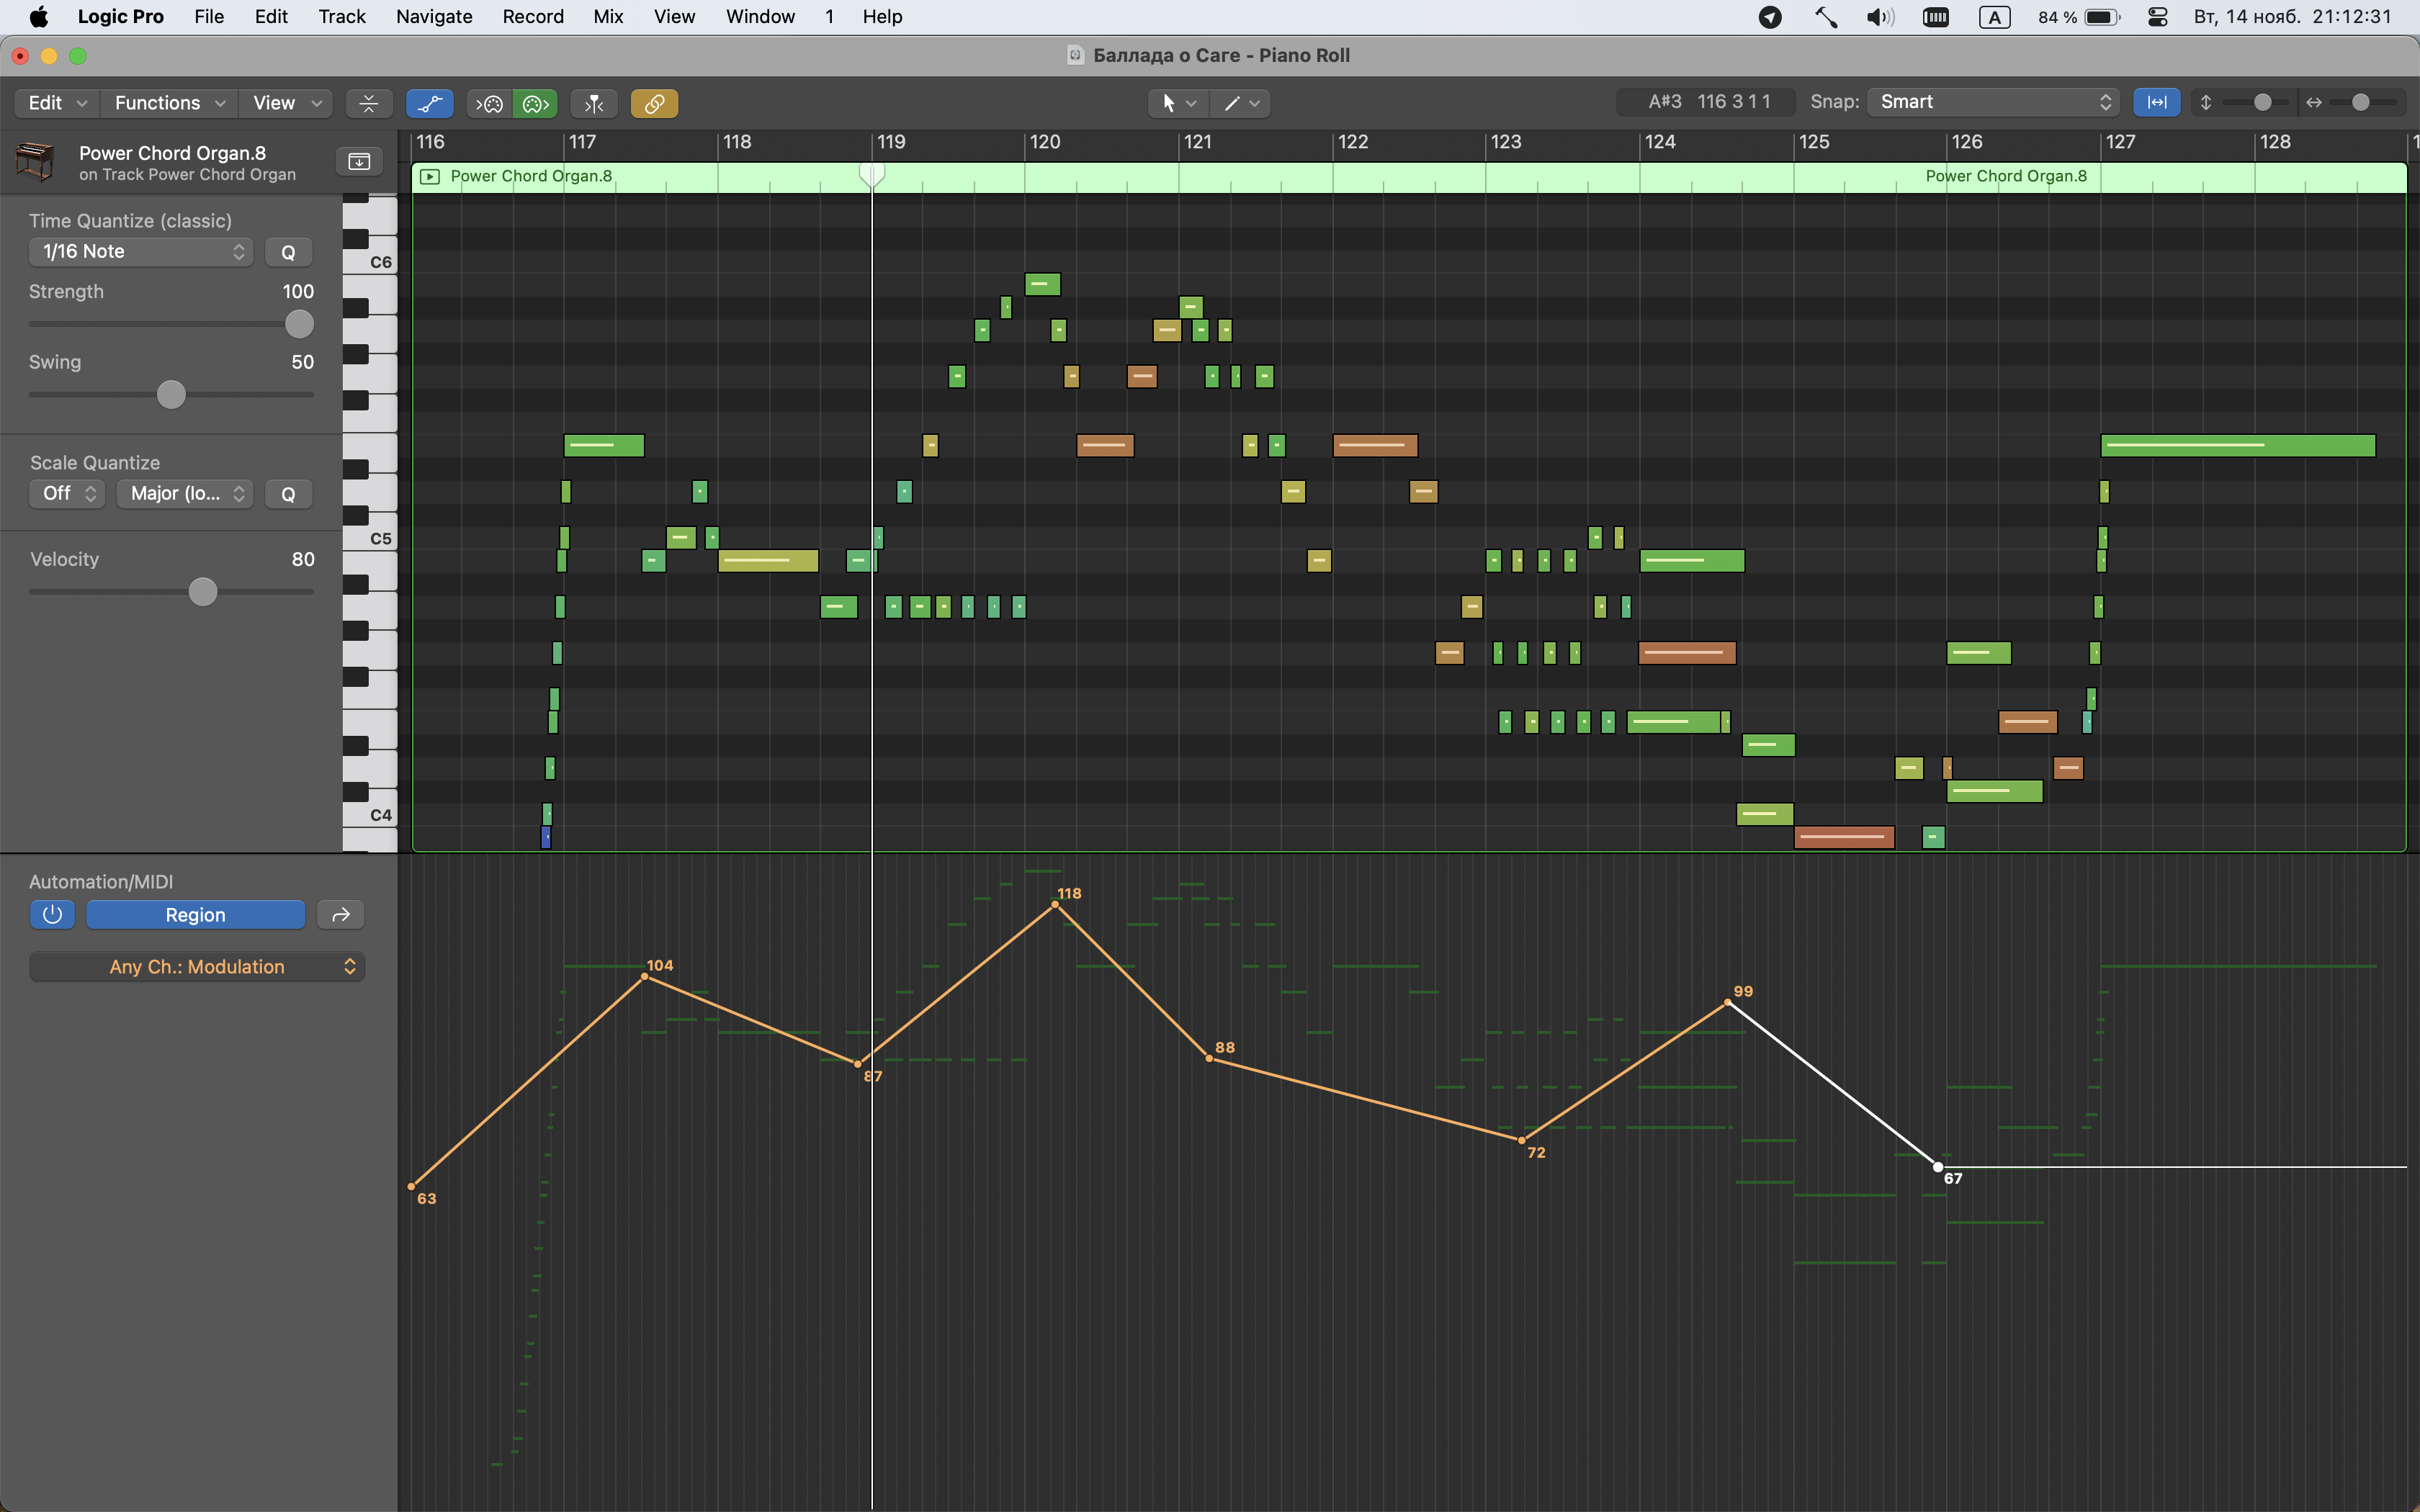2420x1512 pixels.
Task: Toggle the green MIDI Out button
Action: pyautogui.click(x=535, y=103)
